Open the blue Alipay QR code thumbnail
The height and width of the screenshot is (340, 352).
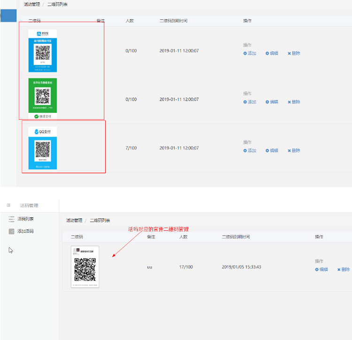tap(43, 51)
